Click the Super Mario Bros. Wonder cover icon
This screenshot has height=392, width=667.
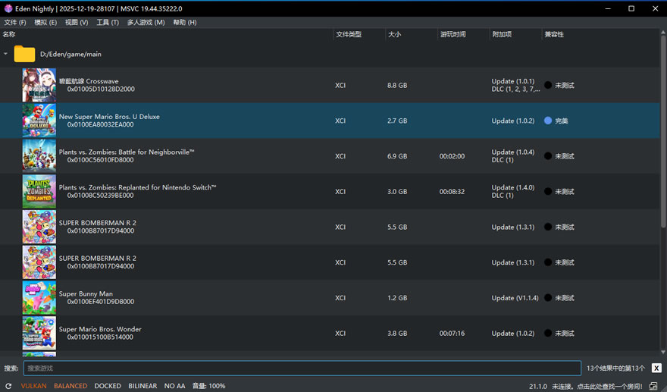tap(39, 333)
